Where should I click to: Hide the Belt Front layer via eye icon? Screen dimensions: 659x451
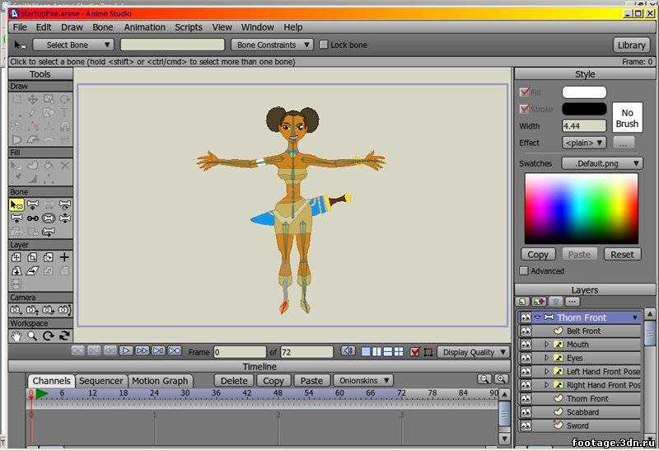(x=526, y=331)
